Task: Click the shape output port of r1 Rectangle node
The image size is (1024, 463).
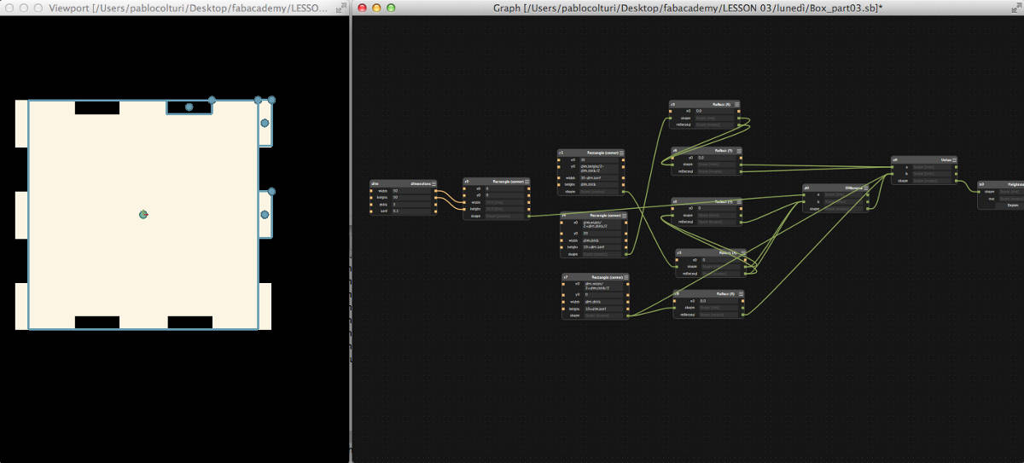Action: click(623, 191)
